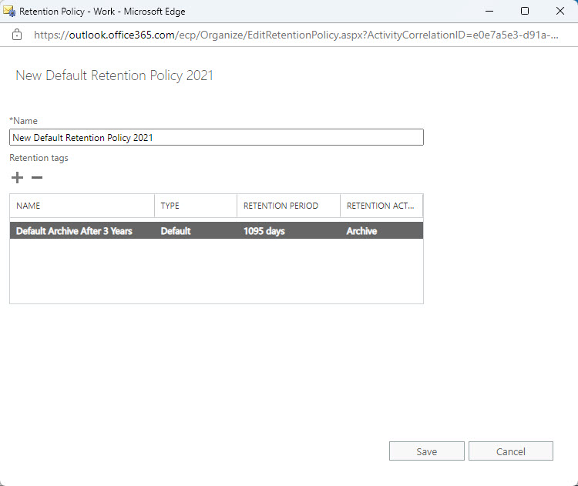Add a retention tag with plus icon
578x486 pixels.
(17, 178)
